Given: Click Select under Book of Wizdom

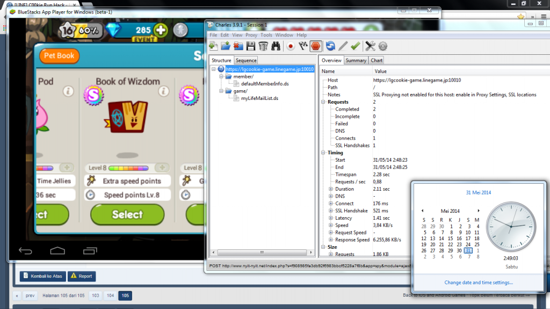Looking at the screenshot, I should pos(127,214).
